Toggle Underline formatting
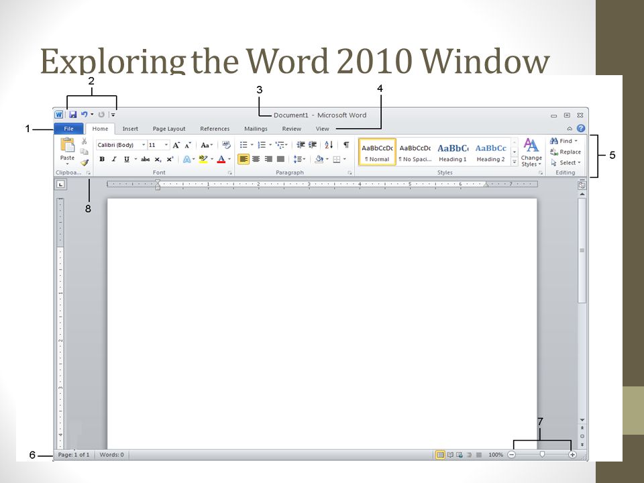The image size is (644, 483). click(x=127, y=160)
